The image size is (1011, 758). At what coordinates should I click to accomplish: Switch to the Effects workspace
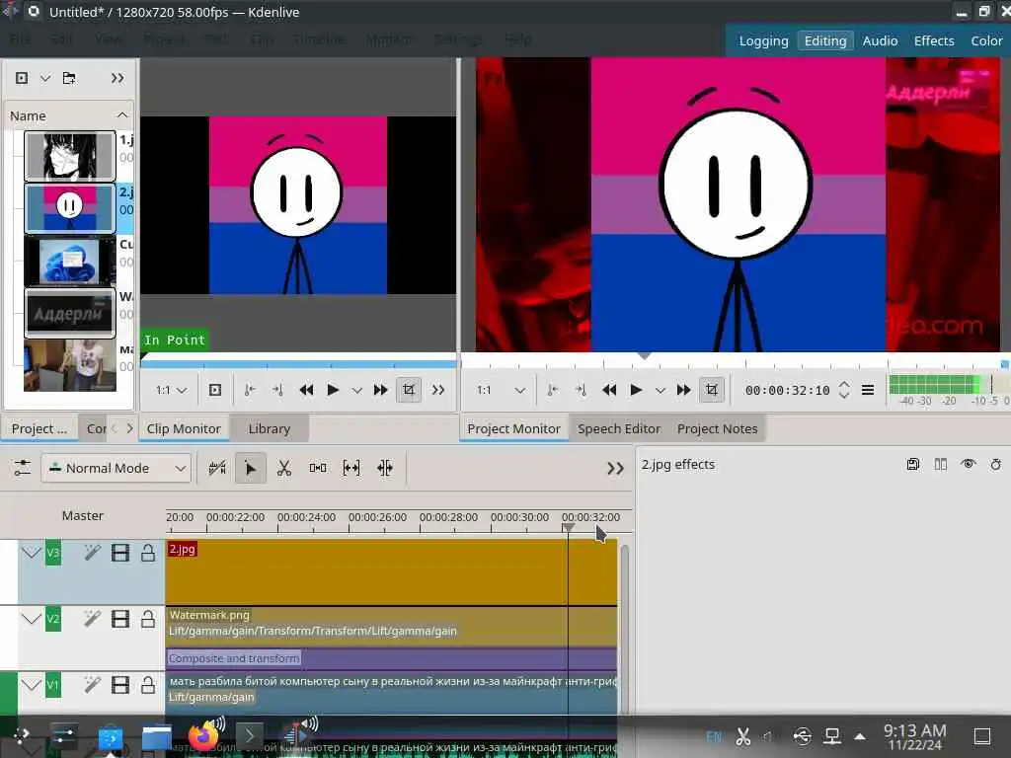[934, 40]
